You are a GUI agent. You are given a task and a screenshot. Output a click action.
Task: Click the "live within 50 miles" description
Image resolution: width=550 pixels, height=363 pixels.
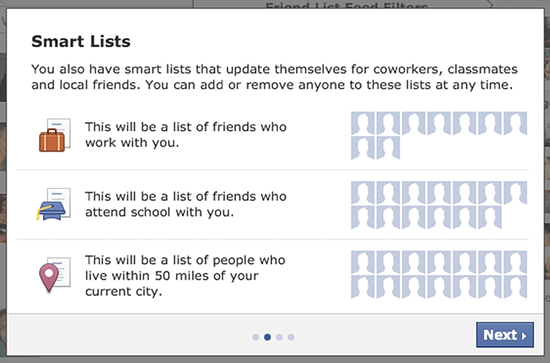pyautogui.click(x=185, y=276)
